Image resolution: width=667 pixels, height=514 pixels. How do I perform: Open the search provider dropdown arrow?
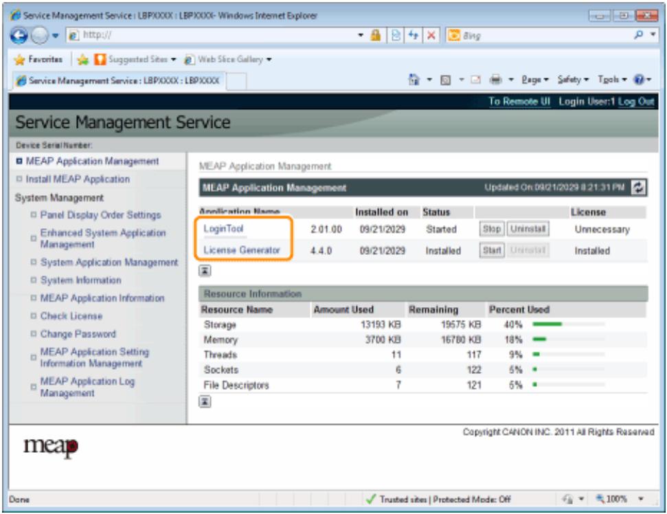[653, 34]
